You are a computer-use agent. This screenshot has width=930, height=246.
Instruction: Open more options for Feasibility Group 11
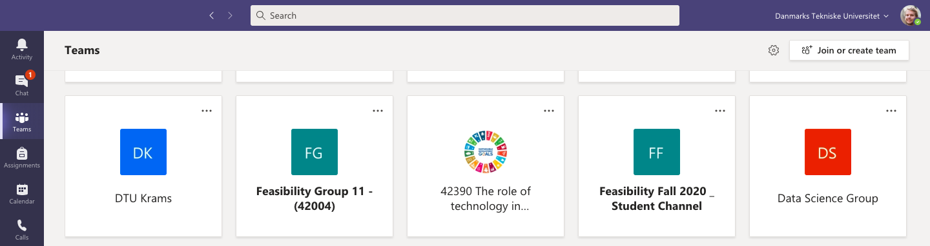pyautogui.click(x=378, y=111)
